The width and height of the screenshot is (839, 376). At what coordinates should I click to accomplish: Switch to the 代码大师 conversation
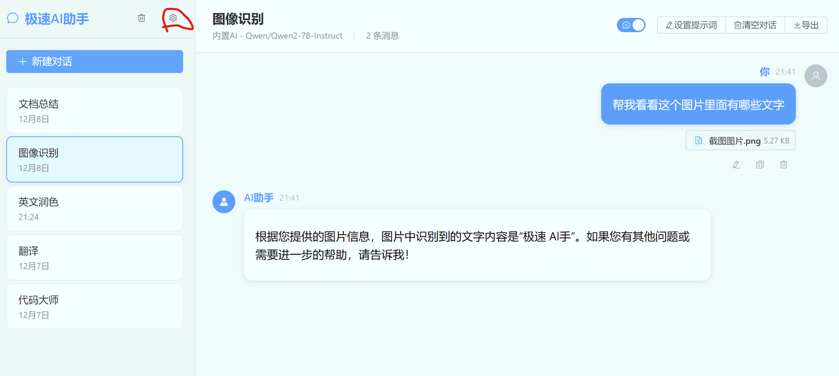tap(94, 306)
